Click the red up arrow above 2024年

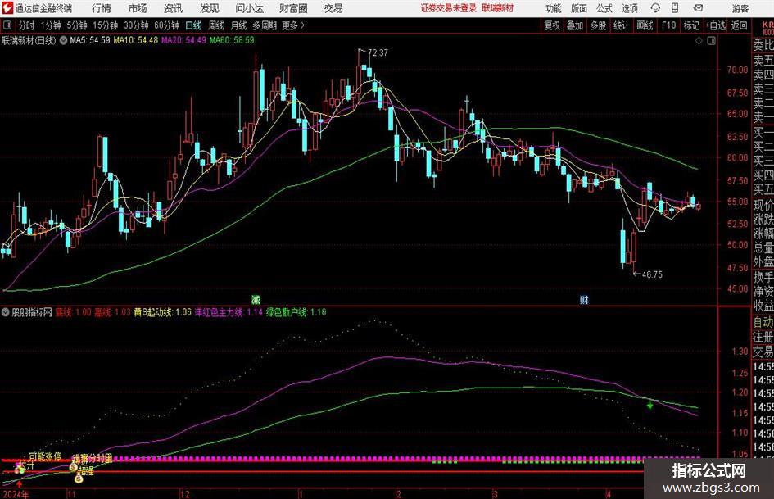pyautogui.click(x=20, y=483)
